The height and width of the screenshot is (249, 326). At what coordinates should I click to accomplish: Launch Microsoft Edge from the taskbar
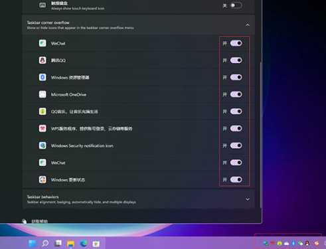[x=84, y=244]
